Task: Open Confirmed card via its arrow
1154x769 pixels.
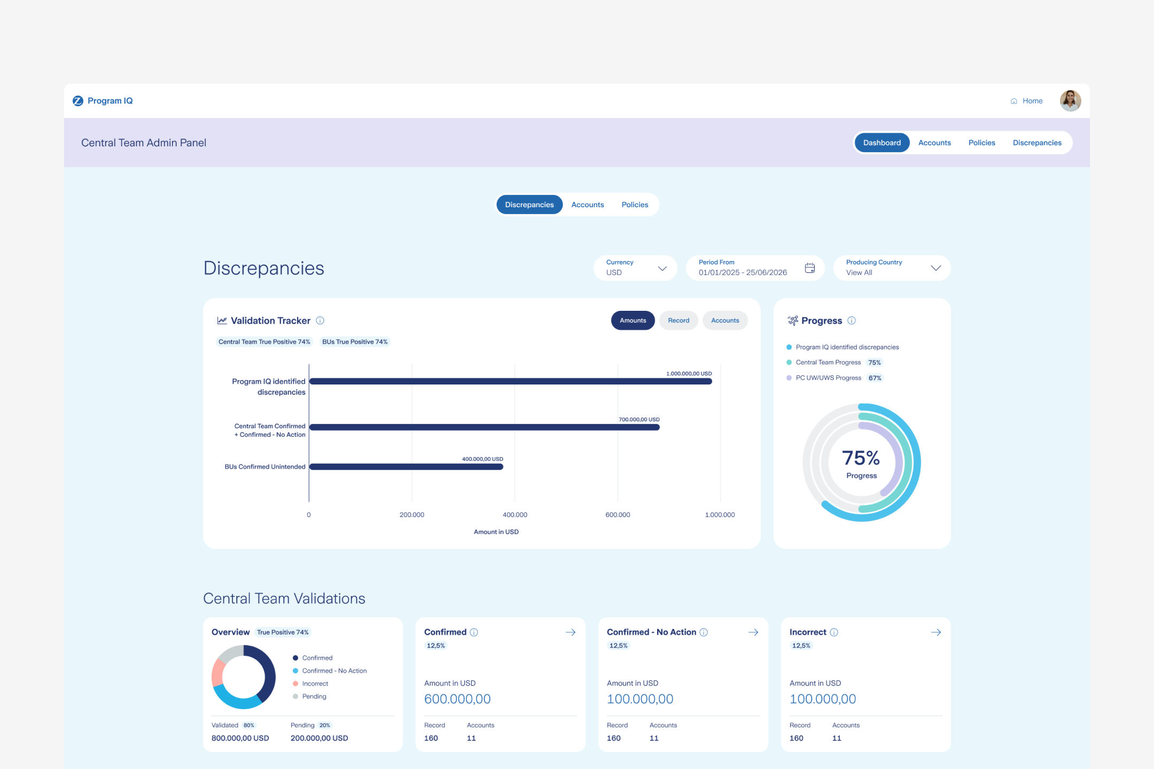Action: pyautogui.click(x=571, y=632)
